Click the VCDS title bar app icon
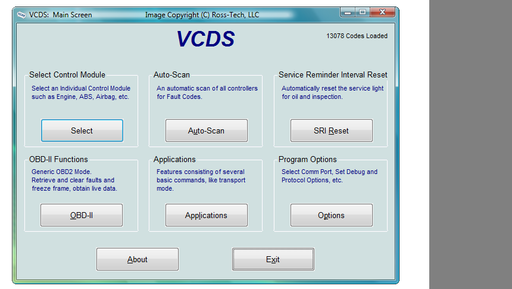 pyautogui.click(x=21, y=15)
